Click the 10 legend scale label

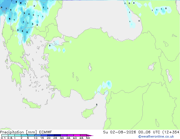click(35, 138)
